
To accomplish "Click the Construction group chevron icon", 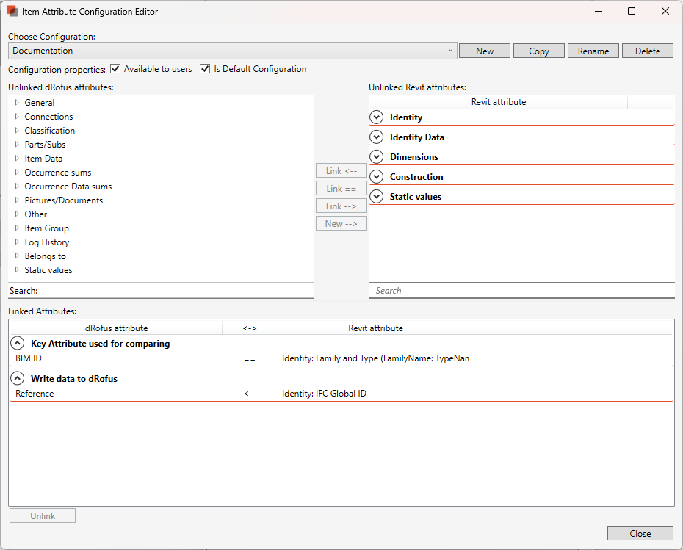I will [377, 177].
